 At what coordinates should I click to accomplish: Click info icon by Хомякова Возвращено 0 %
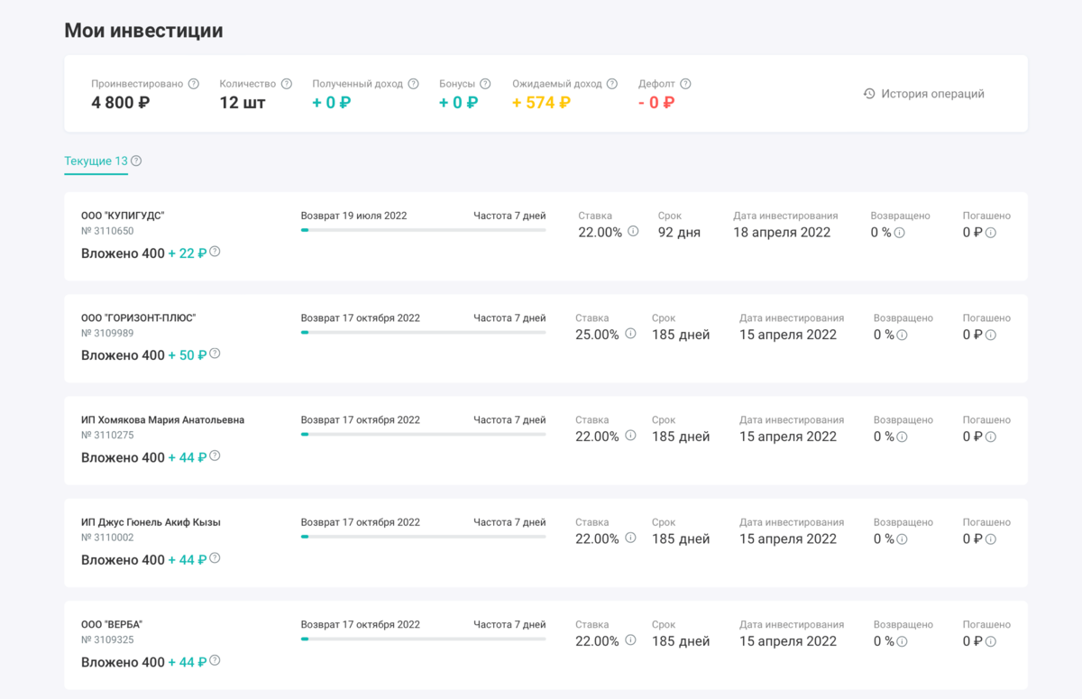coord(902,437)
